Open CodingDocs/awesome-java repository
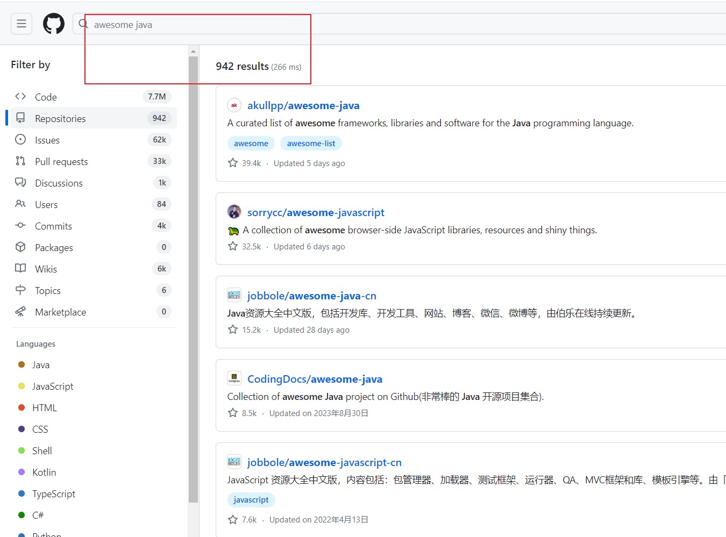Screen dimensions: 726x537 tap(315, 379)
